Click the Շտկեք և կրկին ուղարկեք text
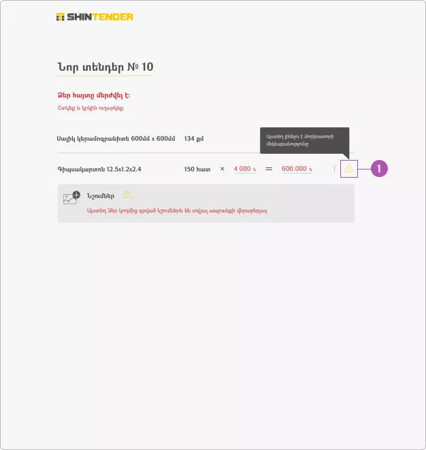This screenshot has width=426, height=450. click(x=91, y=108)
